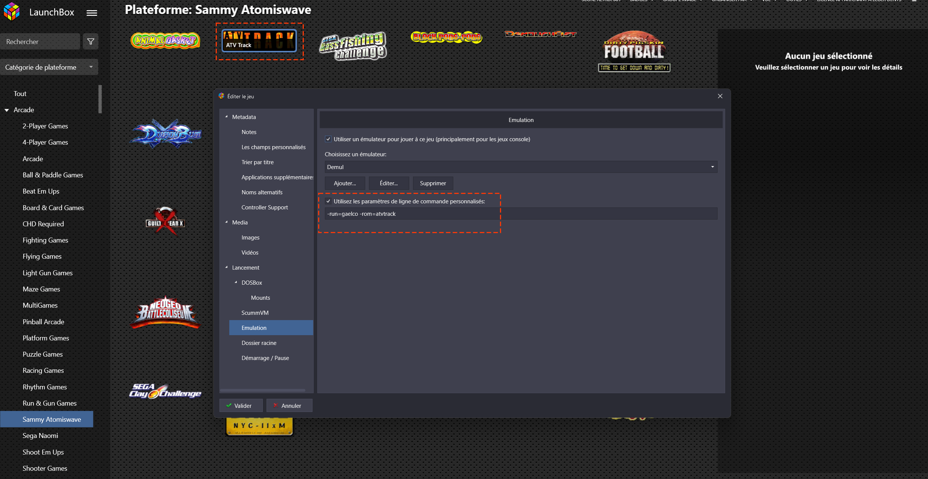Select the ATV Track game logo

point(259,40)
